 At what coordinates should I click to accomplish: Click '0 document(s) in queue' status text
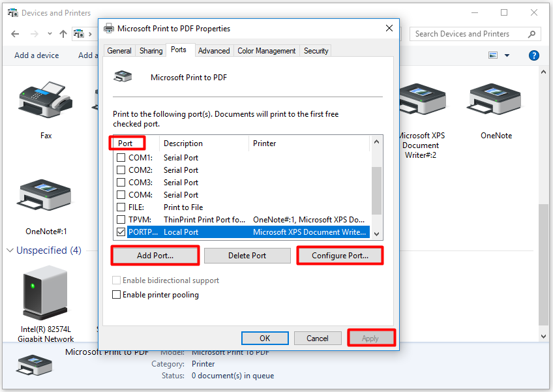[x=233, y=376]
